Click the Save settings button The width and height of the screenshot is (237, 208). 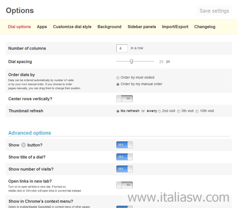pyautogui.click(x=214, y=11)
